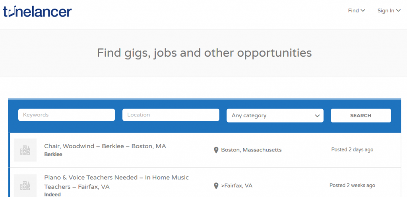Open the Chair, Woodwind – Berklee job listing
407x197 pixels.
[105, 146]
